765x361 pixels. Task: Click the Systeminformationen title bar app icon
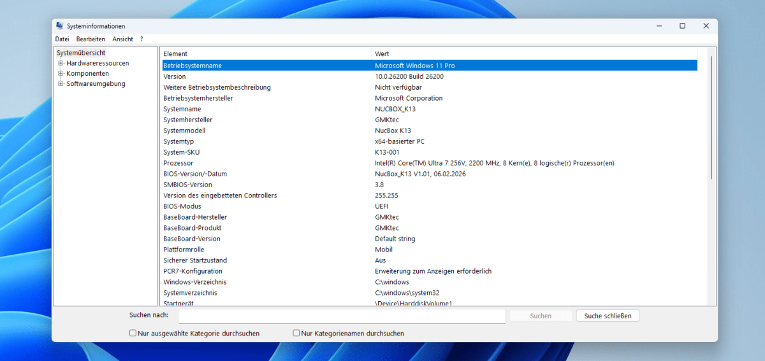[59, 26]
